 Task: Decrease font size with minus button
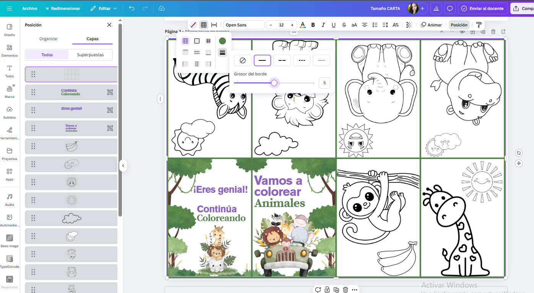coord(271,25)
